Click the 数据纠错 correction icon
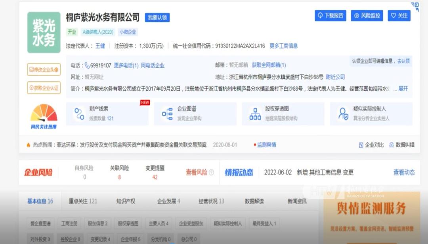The width and height of the screenshot is (428, 244). [x=392, y=145]
